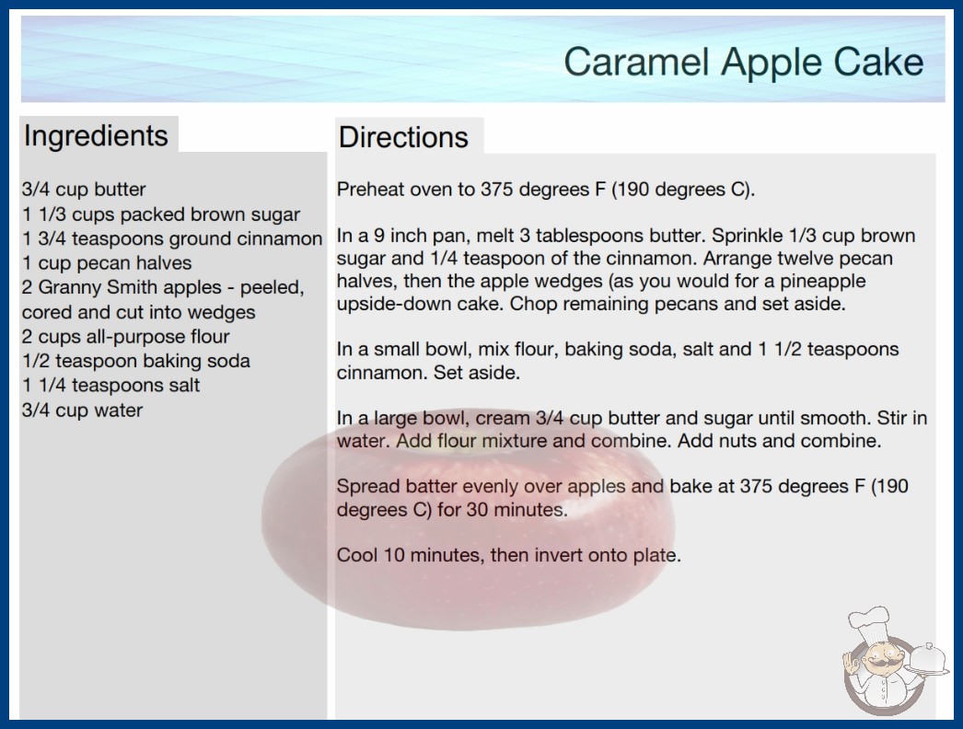Click the 'Preheat oven to 375 degrees' step
This screenshot has width=963, height=729.
pyautogui.click(x=545, y=190)
